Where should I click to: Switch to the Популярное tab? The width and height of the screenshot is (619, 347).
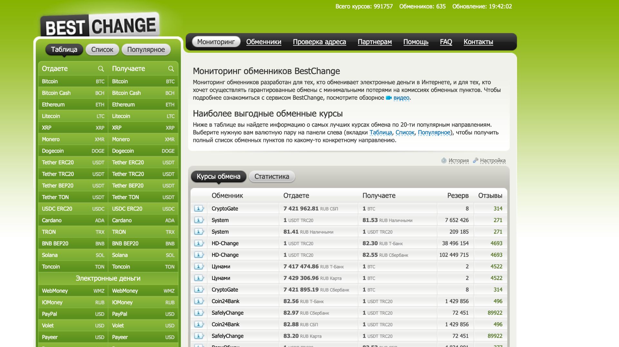pyautogui.click(x=146, y=50)
